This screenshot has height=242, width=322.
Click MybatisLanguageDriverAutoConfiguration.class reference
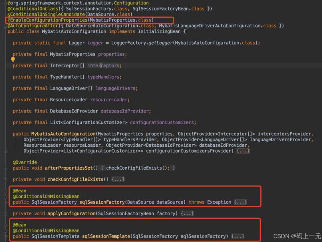pos(218,26)
